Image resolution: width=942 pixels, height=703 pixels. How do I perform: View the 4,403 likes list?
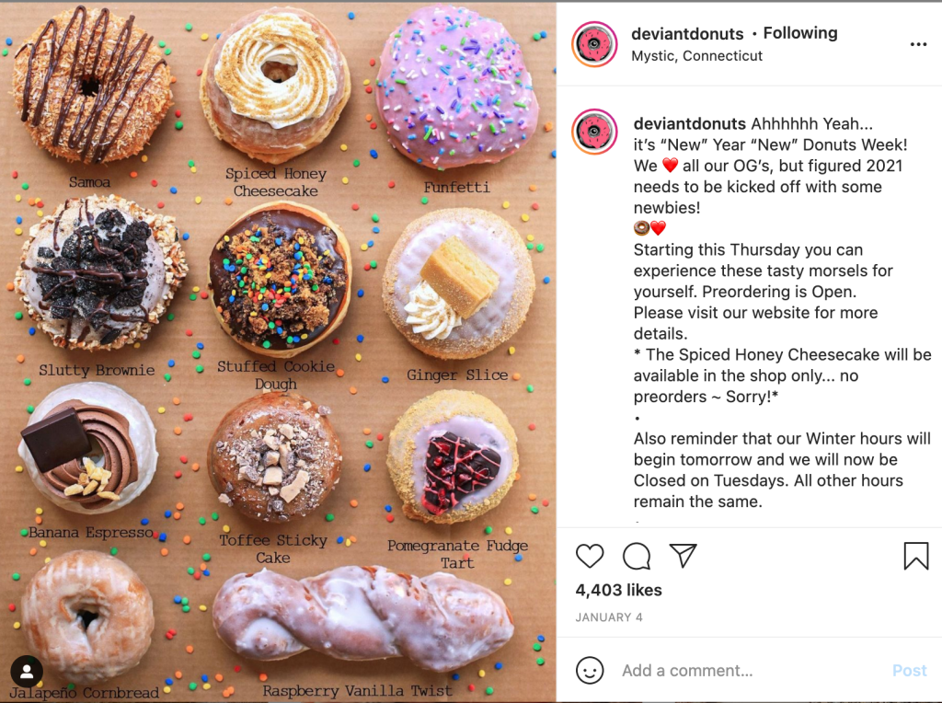pos(619,590)
